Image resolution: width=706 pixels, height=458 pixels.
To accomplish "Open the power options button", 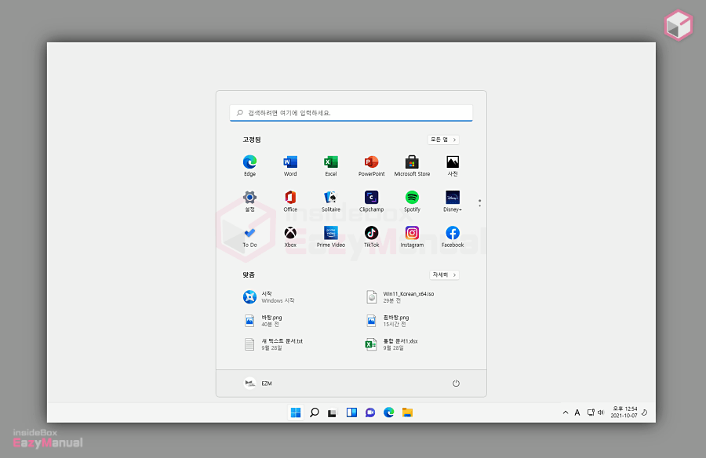I will tap(456, 383).
